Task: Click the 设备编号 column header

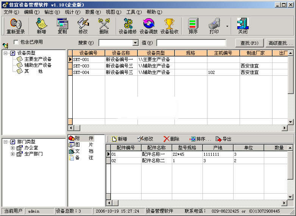Action: pos(89,53)
